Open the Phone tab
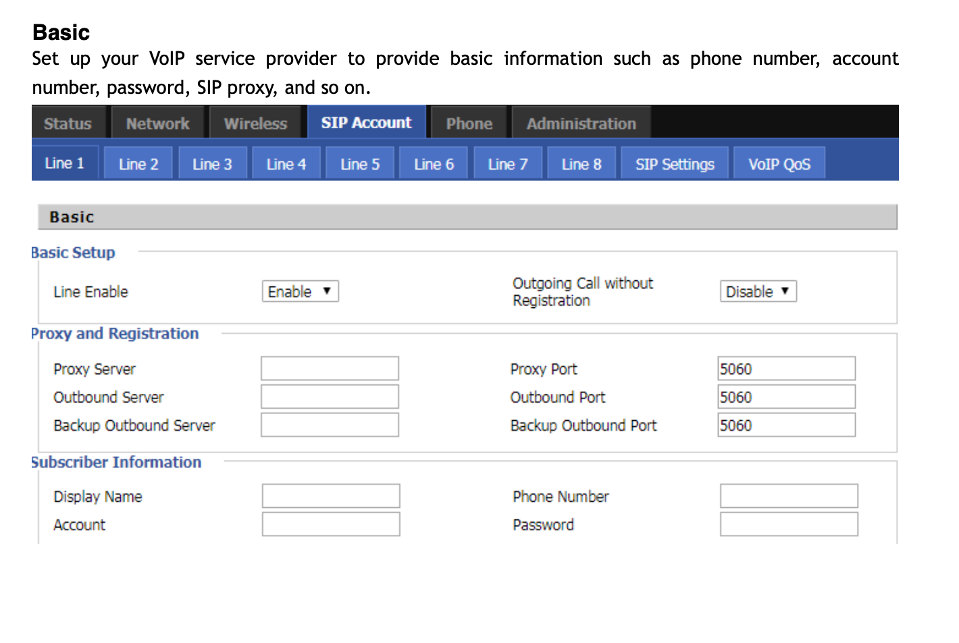This screenshot has height=643, width=959. click(469, 124)
